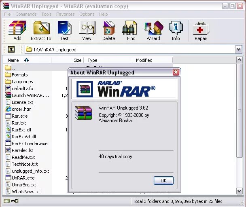
Task: Select the Formats folder icon
Action: pos(8,75)
